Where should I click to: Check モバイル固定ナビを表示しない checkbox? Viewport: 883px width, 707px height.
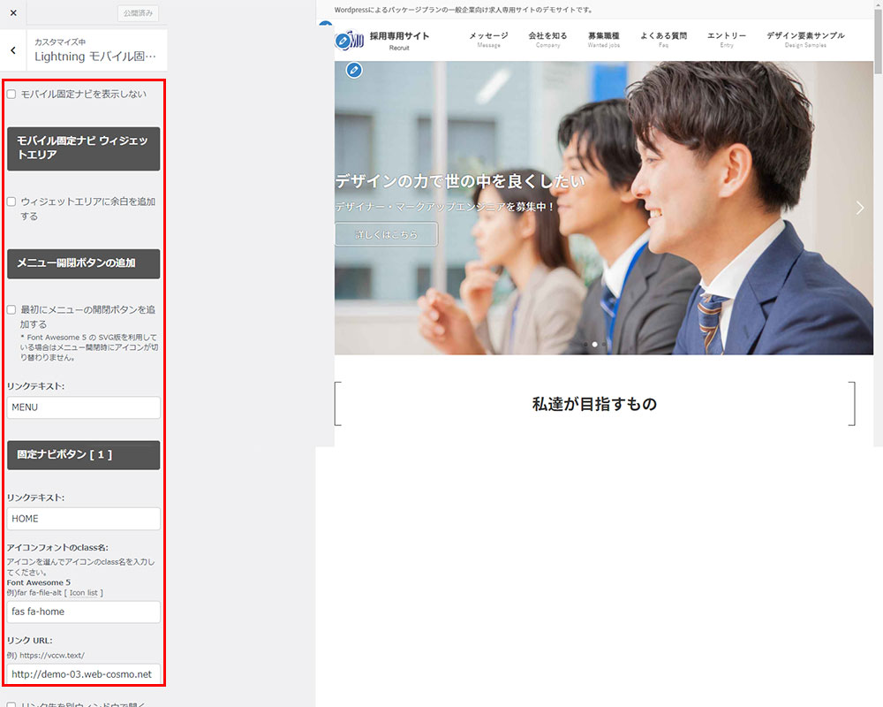11,94
